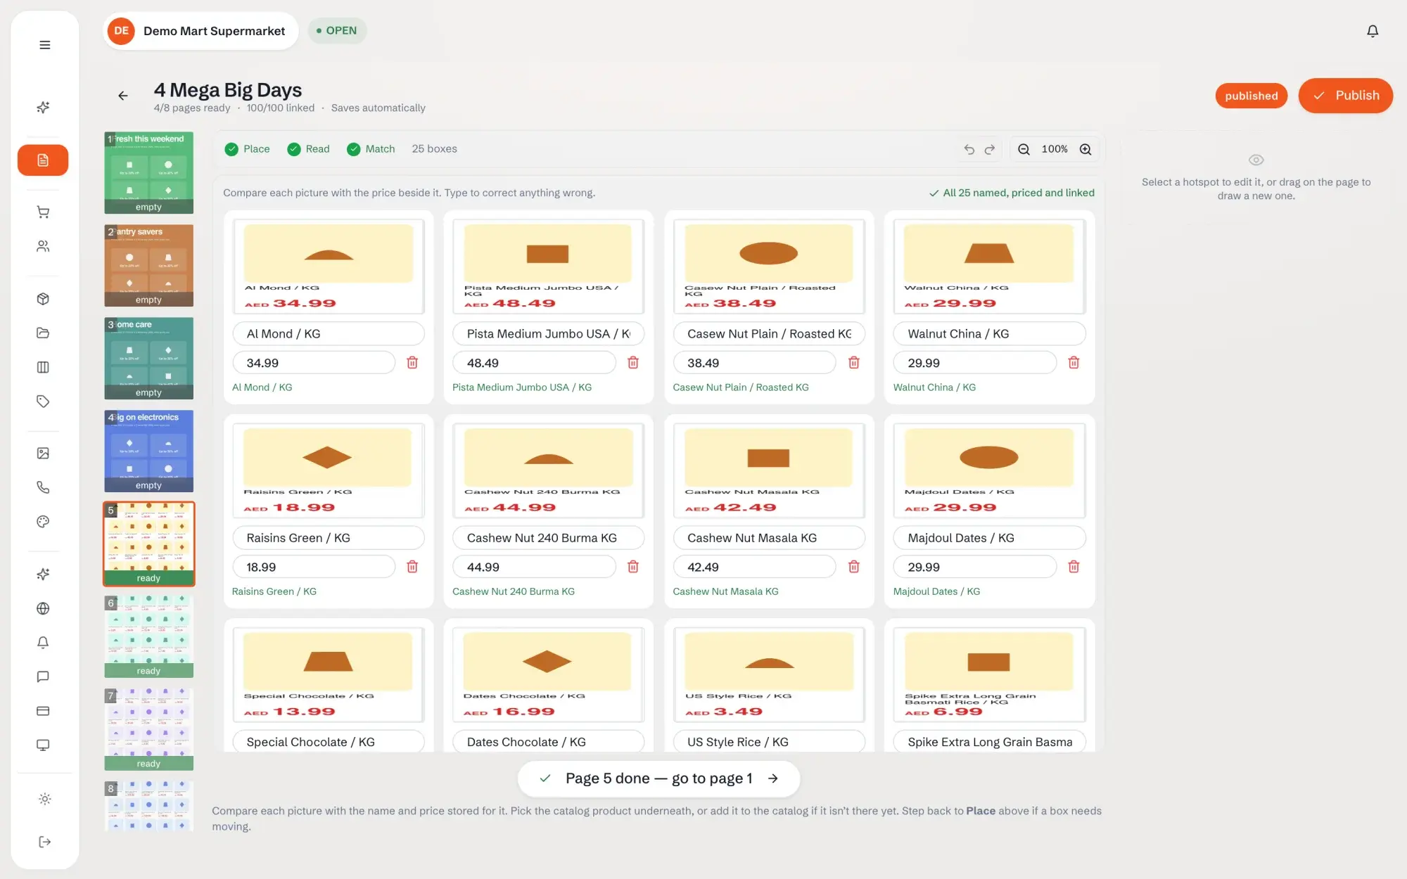Screen dimensions: 1407x879
Task: Open the active documents icon in sidebar
Action: (43, 160)
